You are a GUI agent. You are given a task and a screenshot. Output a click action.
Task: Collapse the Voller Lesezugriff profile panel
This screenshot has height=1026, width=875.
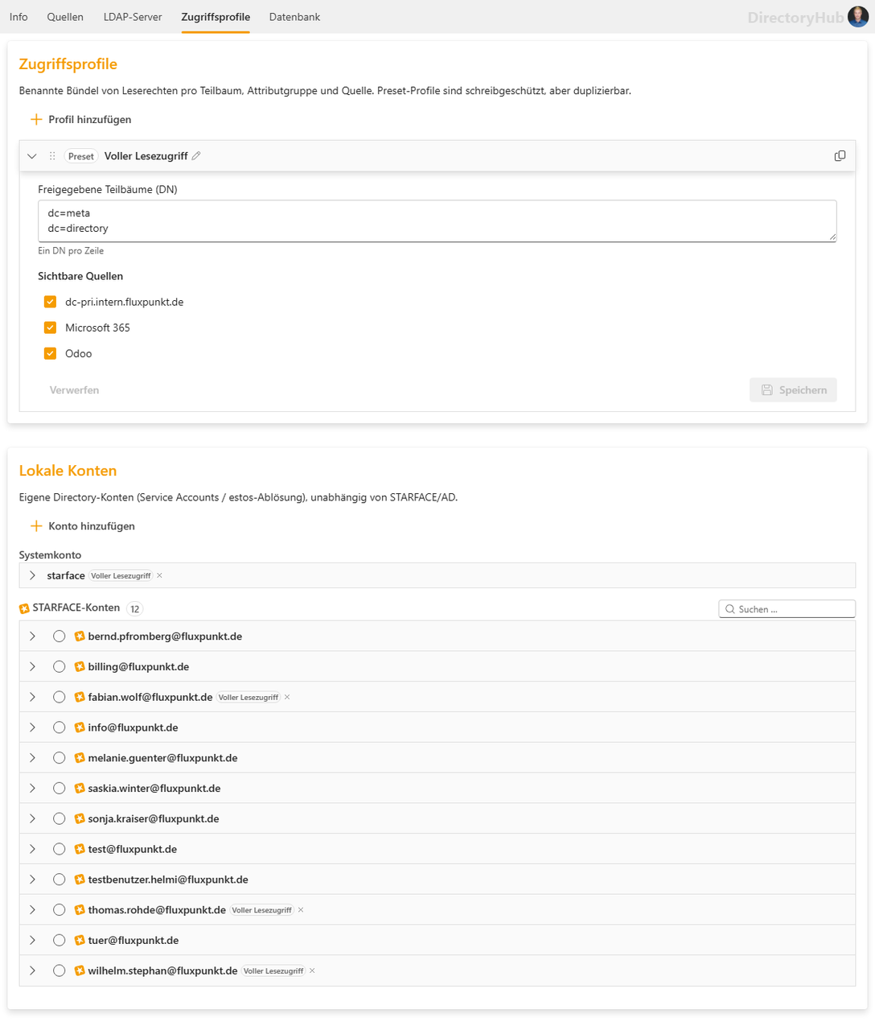point(32,156)
